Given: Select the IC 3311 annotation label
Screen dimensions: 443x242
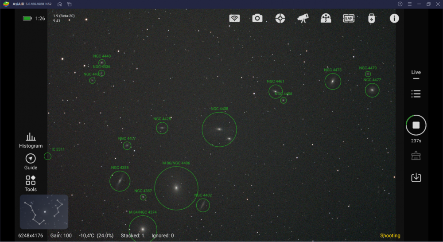Looking at the screenshot, I should click(x=58, y=149).
